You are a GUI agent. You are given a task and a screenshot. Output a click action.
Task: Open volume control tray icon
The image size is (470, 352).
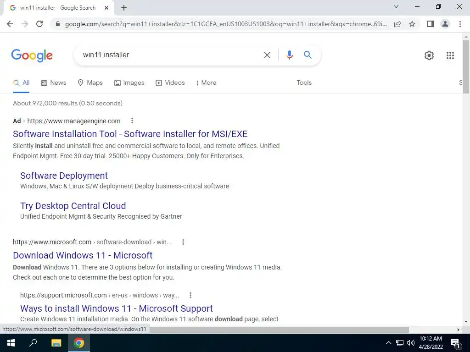point(410,343)
